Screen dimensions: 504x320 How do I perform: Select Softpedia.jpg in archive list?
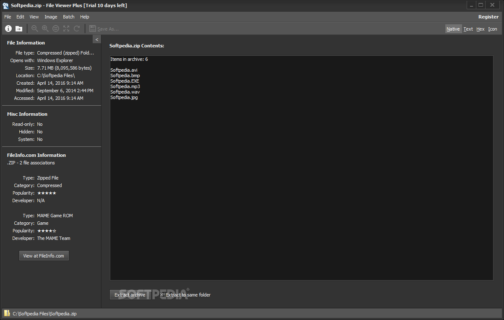124,97
